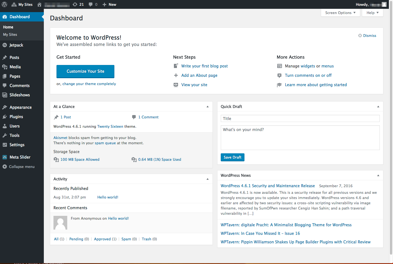Click the Quick Draft Title field

point(300,119)
